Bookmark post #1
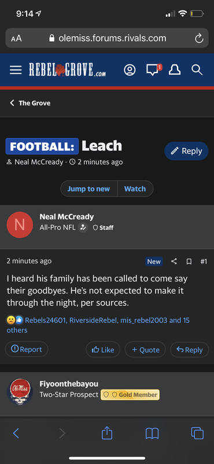The height and width of the screenshot is (464, 214). pos(189,262)
